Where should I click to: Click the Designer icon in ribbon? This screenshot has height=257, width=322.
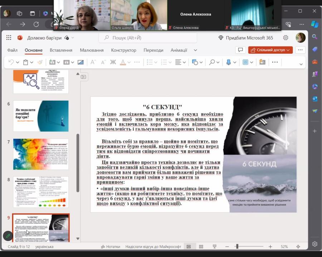245,62
